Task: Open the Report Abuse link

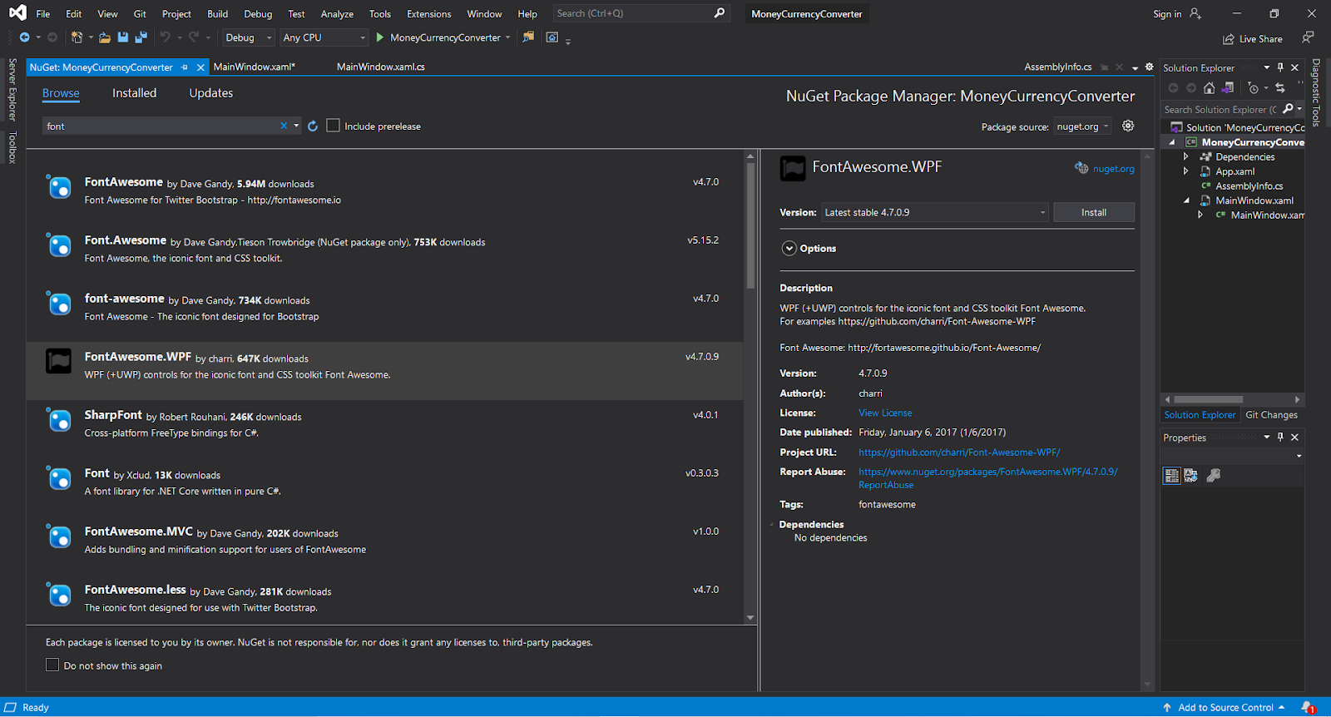Action: click(x=988, y=478)
